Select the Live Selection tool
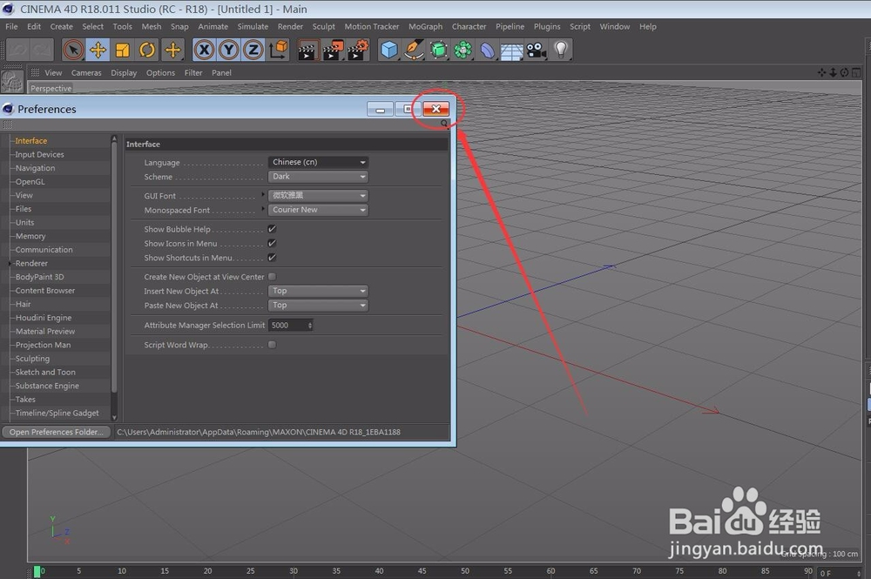 (73, 50)
